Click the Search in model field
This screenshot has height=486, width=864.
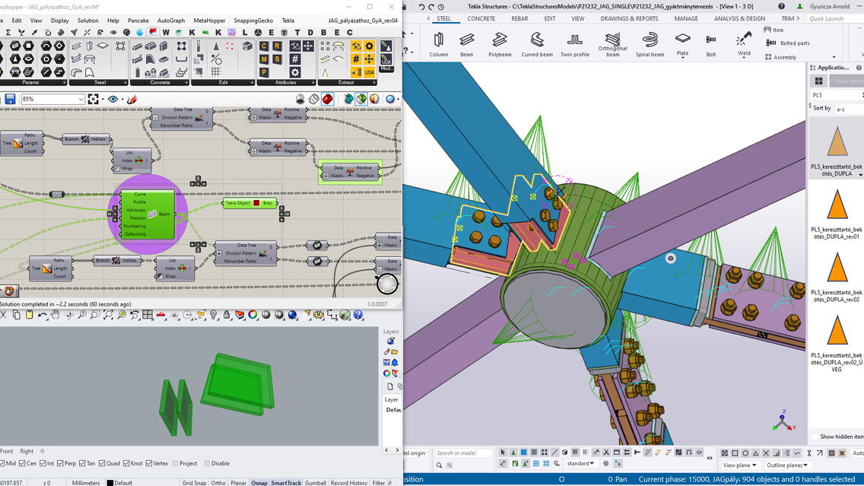coord(463,453)
